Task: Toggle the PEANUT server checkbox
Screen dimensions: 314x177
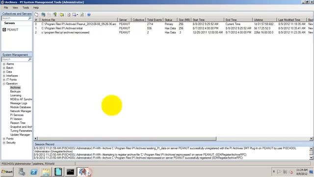Action: (4, 29)
